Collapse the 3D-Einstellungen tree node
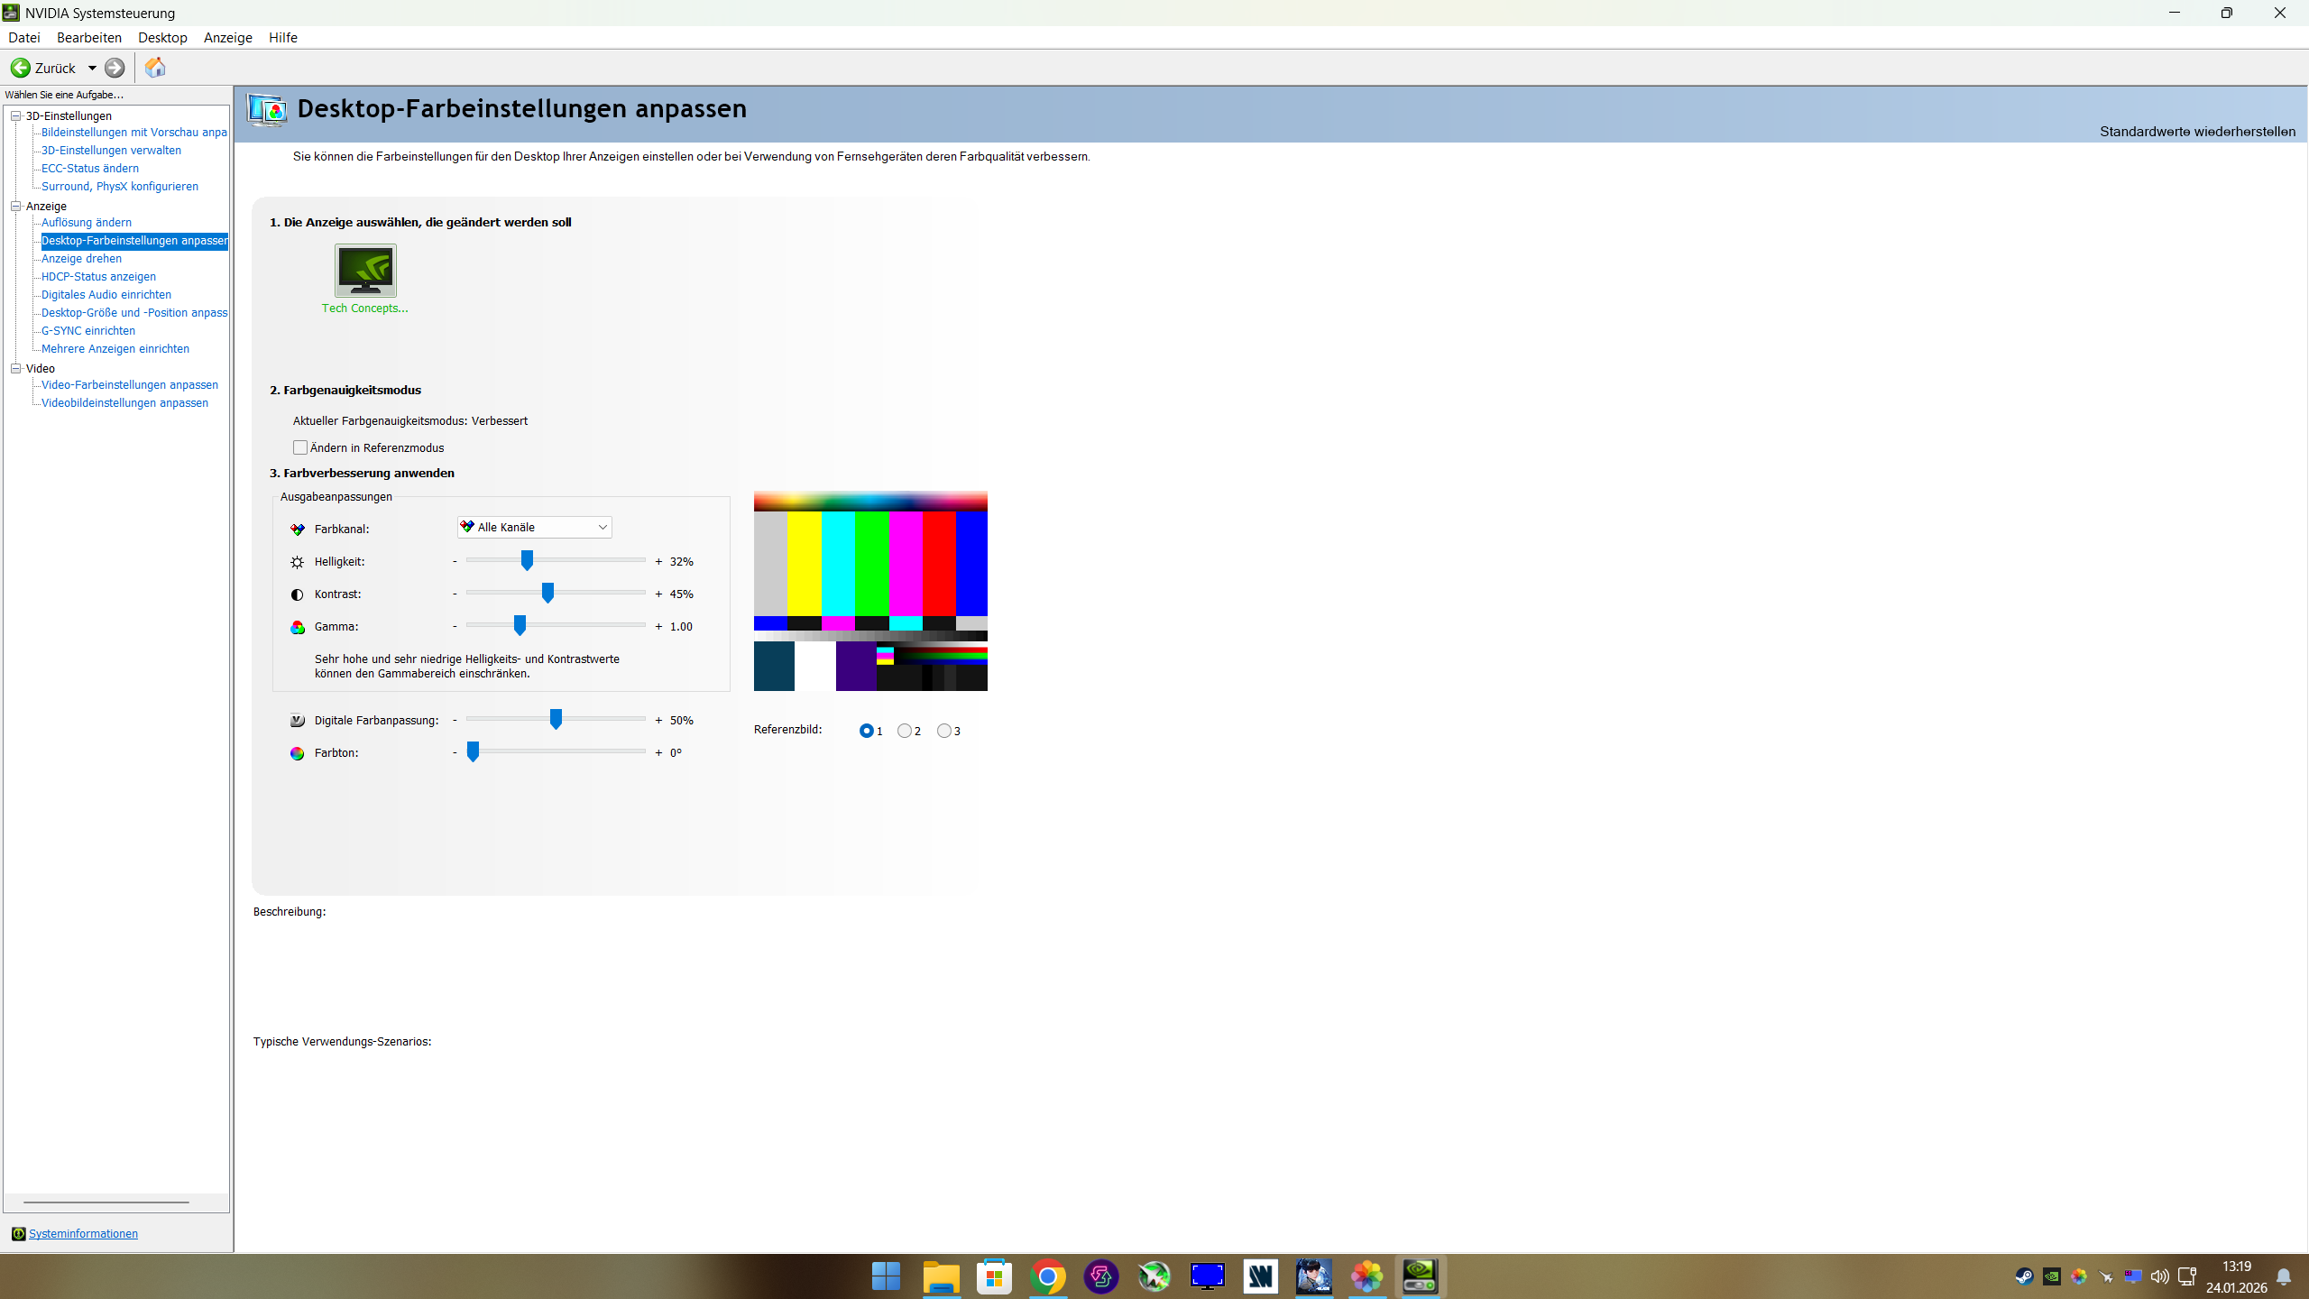The width and height of the screenshot is (2309, 1299). [16, 115]
